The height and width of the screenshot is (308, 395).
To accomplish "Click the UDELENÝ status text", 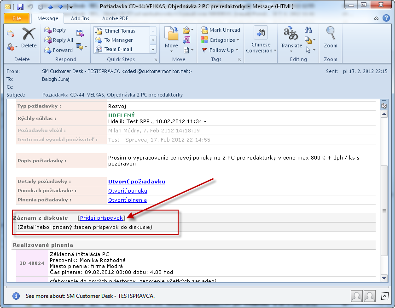I will pos(122,115).
